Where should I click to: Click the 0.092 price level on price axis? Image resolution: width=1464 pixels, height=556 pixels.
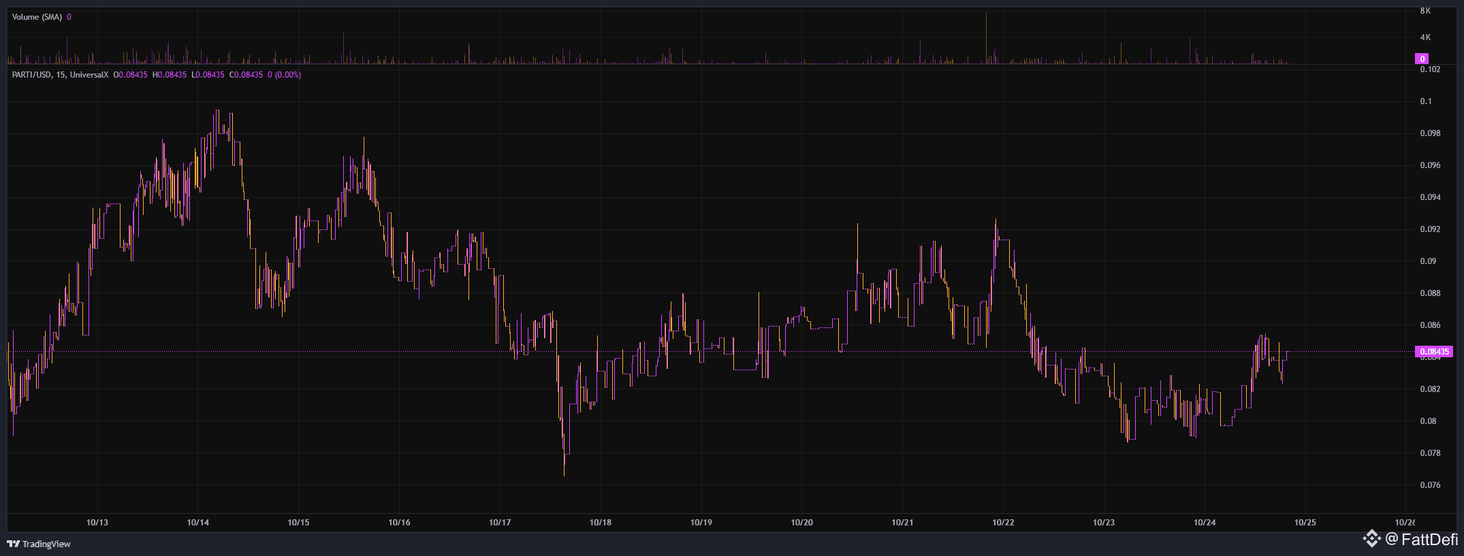click(1430, 229)
